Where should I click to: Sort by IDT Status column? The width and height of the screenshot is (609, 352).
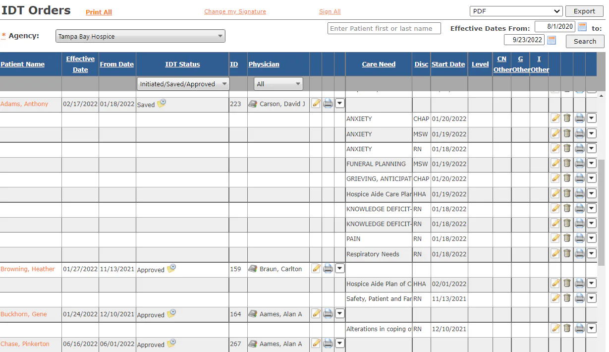[x=182, y=64]
